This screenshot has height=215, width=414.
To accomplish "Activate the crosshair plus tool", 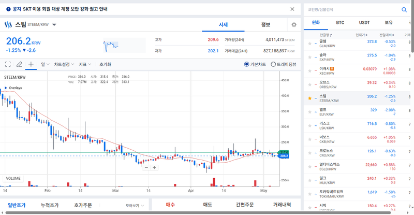I will [x=31, y=64].
